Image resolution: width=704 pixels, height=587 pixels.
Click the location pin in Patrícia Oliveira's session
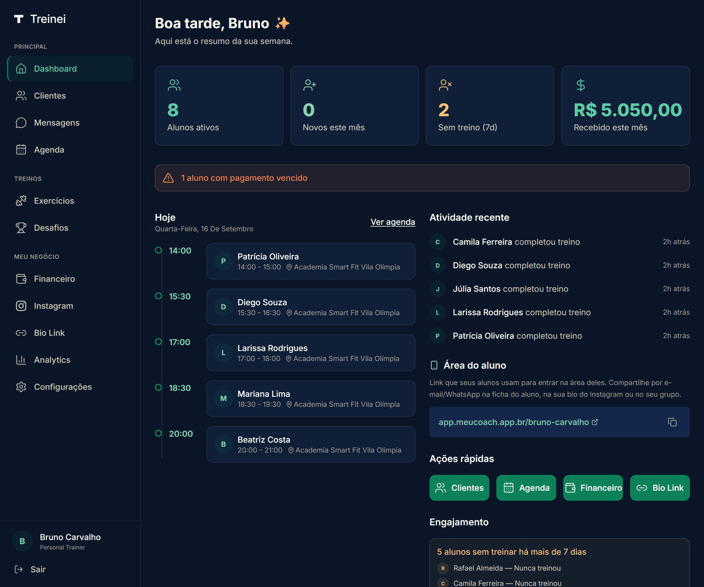pyautogui.click(x=289, y=267)
